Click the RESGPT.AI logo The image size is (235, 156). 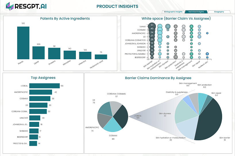26,6
